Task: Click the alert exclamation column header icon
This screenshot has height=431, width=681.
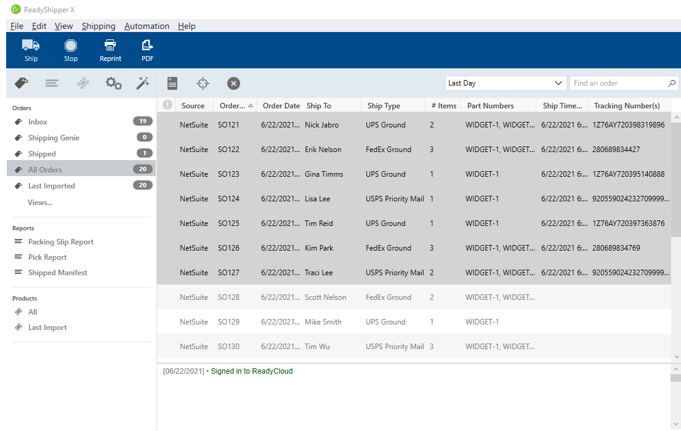Action: point(167,105)
